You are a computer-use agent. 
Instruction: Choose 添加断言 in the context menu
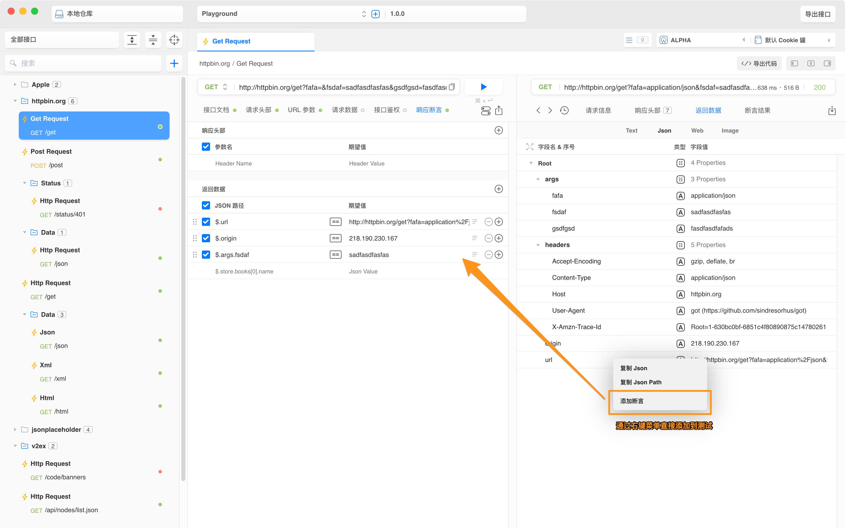pyautogui.click(x=632, y=401)
